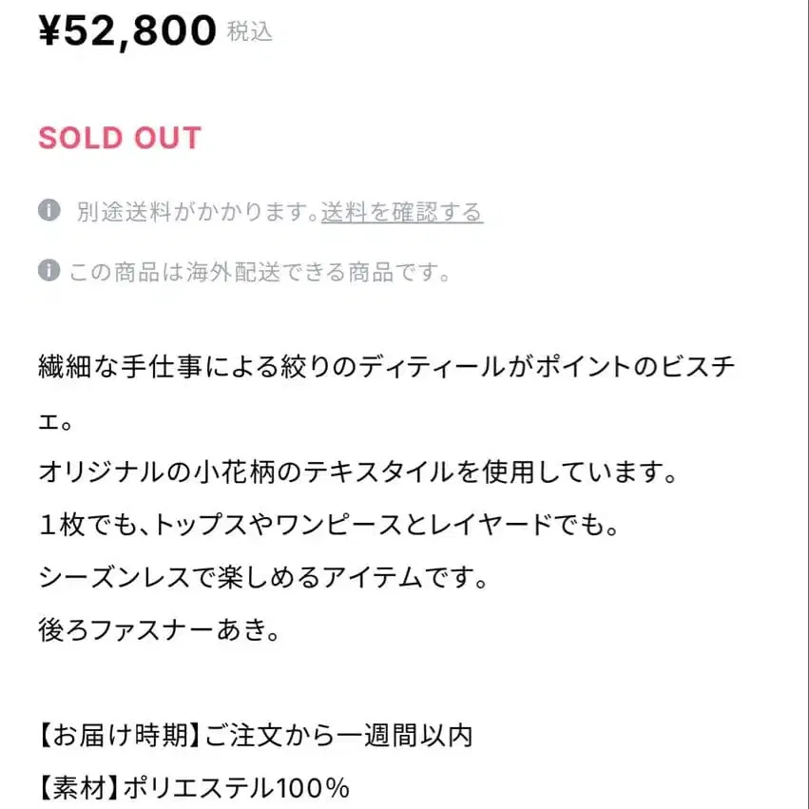Click the pink SOLD OUT label
The height and width of the screenshot is (809, 809).
(x=120, y=138)
